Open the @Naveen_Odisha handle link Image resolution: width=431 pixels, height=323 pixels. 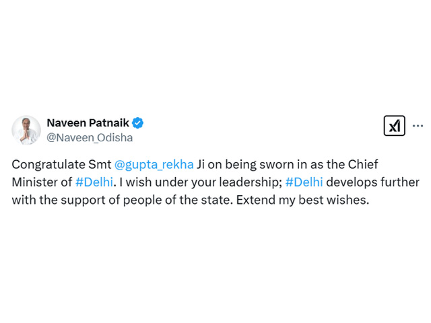click(x=90, y=138)
